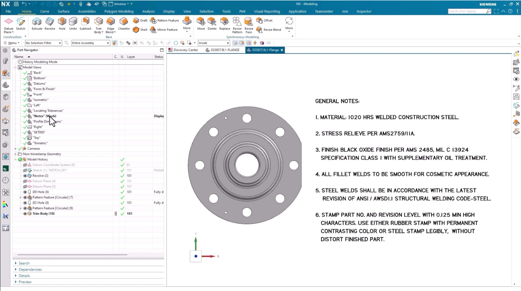This screenshot has height=291, width=521.
Task: Select the Hole feature tool
Action: click(x=62, y=24)
